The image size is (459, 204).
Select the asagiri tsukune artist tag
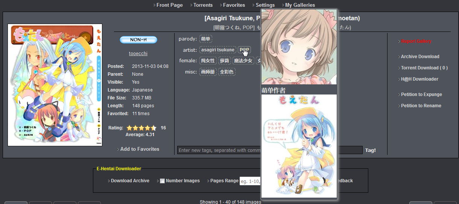218,50
